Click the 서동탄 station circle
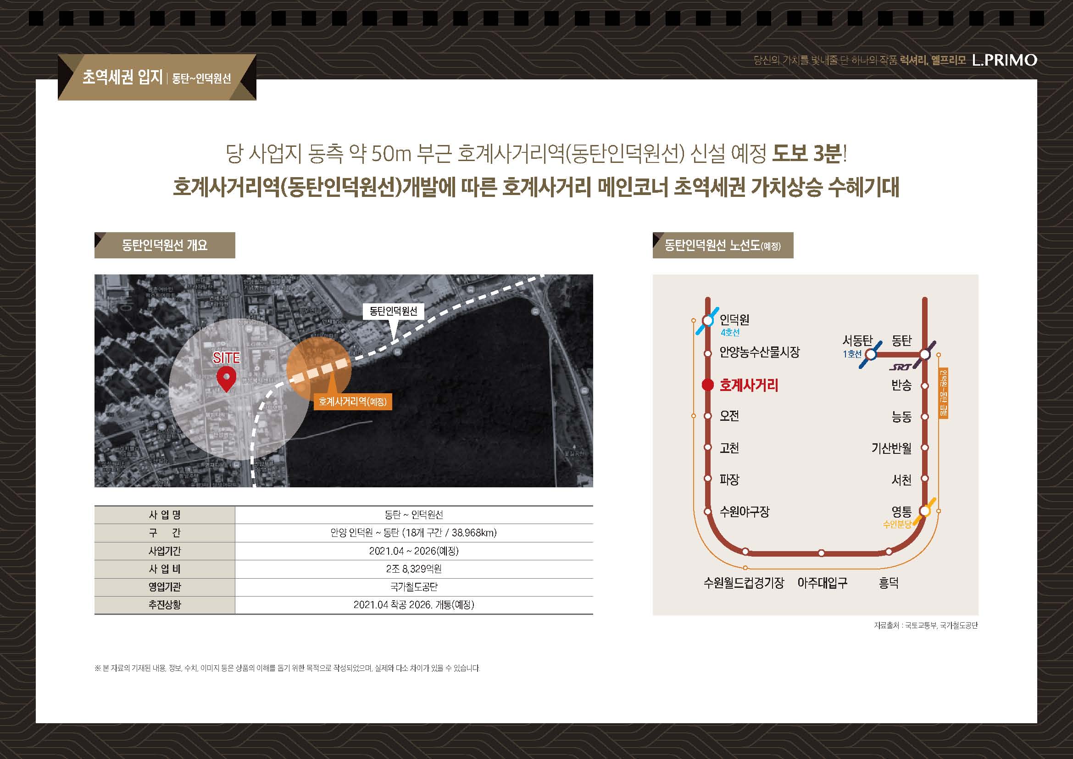 point(871,355)
